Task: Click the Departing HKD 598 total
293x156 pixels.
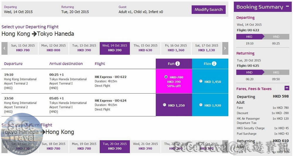Action: [x=263, y=96]
